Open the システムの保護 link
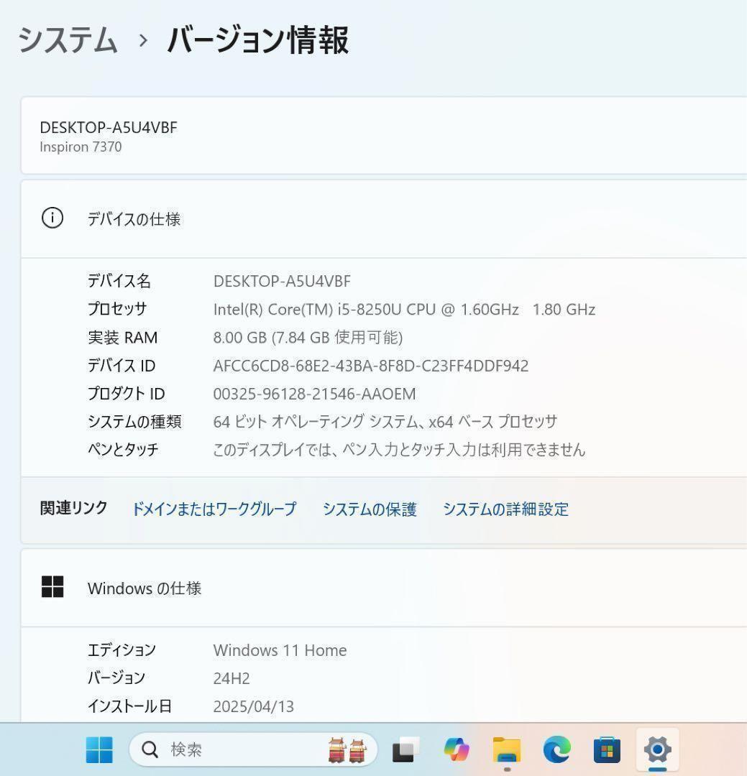747x776 pixels. click(x=370, y=509)
